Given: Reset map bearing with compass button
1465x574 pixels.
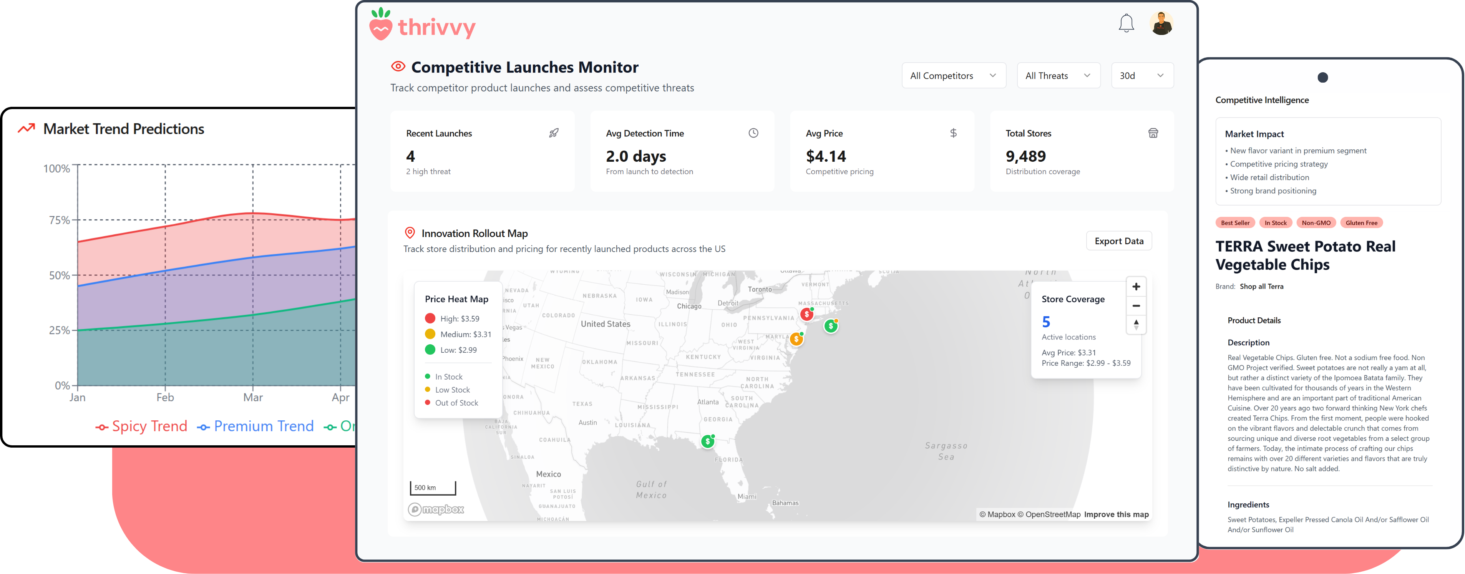Looking at the screenshot, I should (1136, 325).
